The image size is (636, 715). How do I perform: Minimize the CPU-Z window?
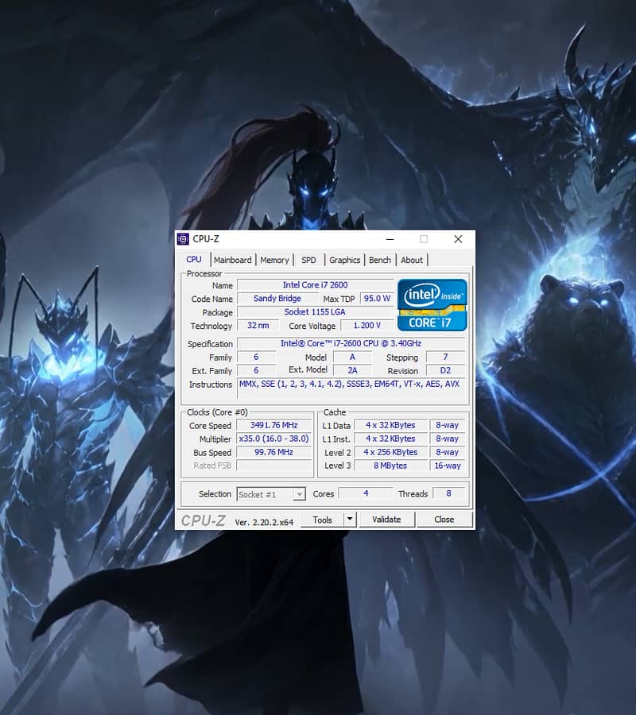pos(390,239)
